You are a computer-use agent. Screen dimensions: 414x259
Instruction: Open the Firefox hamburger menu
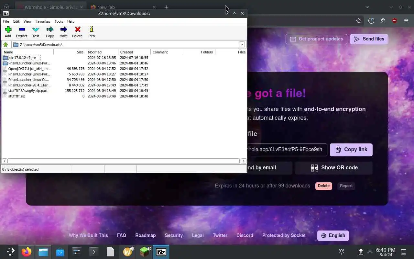(406, 21)
